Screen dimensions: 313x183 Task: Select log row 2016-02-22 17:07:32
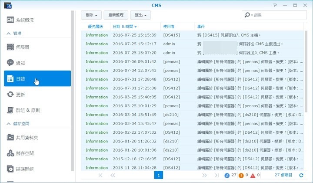click(x=193, y=132)
